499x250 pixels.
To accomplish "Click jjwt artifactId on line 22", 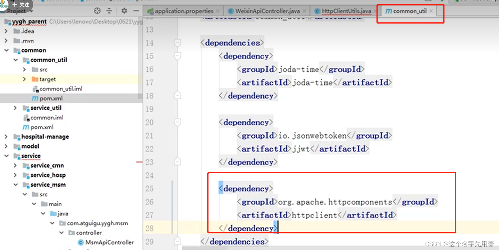I will click(301, 149).
